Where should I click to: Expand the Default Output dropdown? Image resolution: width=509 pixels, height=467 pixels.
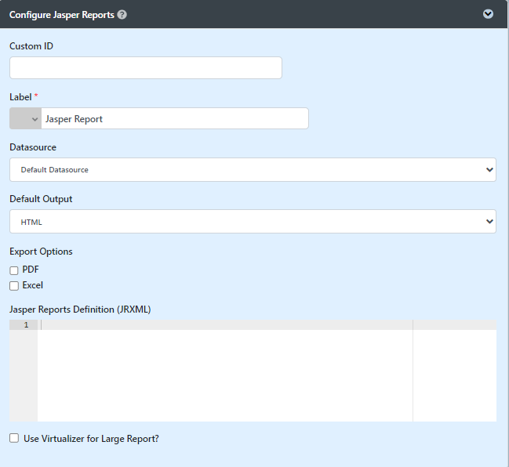click(x=253, y=222)
